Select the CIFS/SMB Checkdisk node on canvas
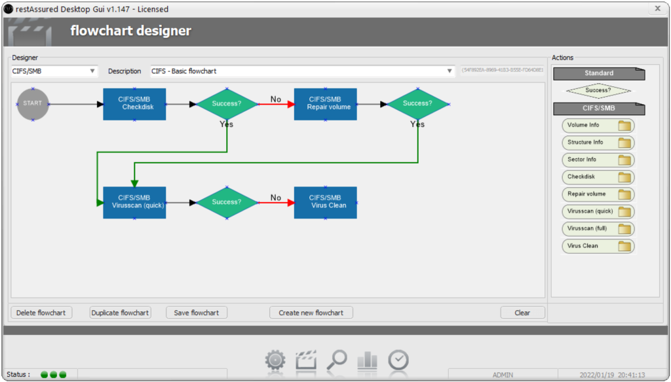The image size is (671, 382). (134, 104)
